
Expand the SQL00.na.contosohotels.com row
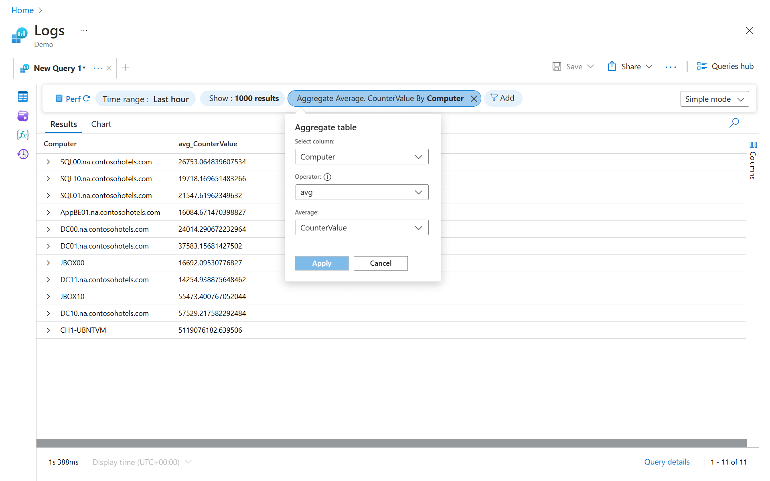(48, 162)
